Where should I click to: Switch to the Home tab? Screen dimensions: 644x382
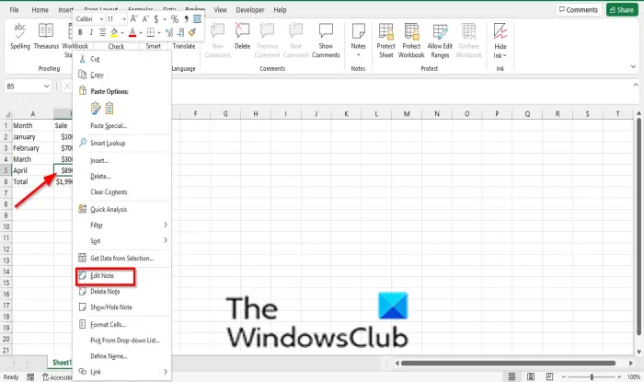coord(40,10)
